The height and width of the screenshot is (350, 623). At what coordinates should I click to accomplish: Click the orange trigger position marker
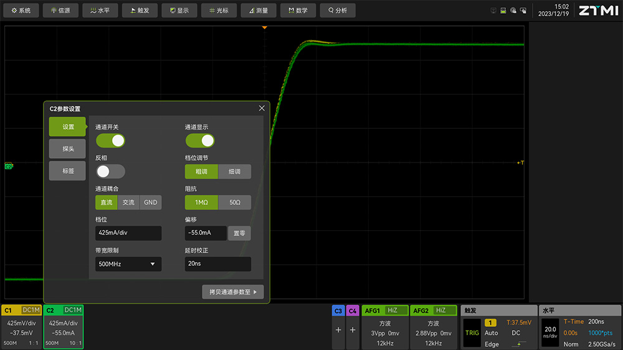pos(264,28)
